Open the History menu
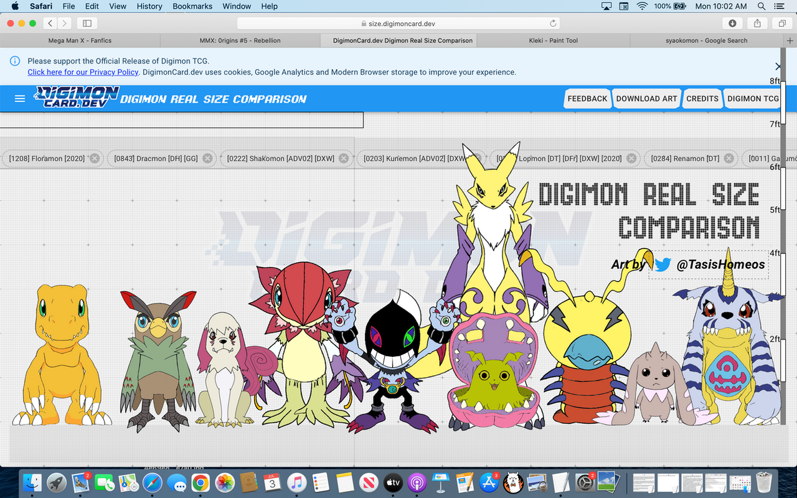The width and height of the screenshot is (797, 498). [x=149, y=6]
